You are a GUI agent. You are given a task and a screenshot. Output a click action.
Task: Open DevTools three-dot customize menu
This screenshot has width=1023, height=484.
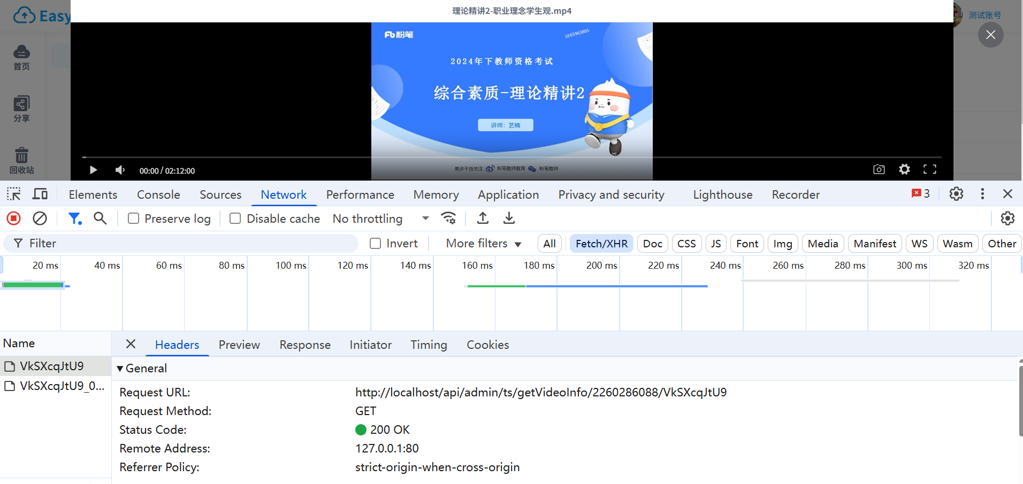pos(982,193)
